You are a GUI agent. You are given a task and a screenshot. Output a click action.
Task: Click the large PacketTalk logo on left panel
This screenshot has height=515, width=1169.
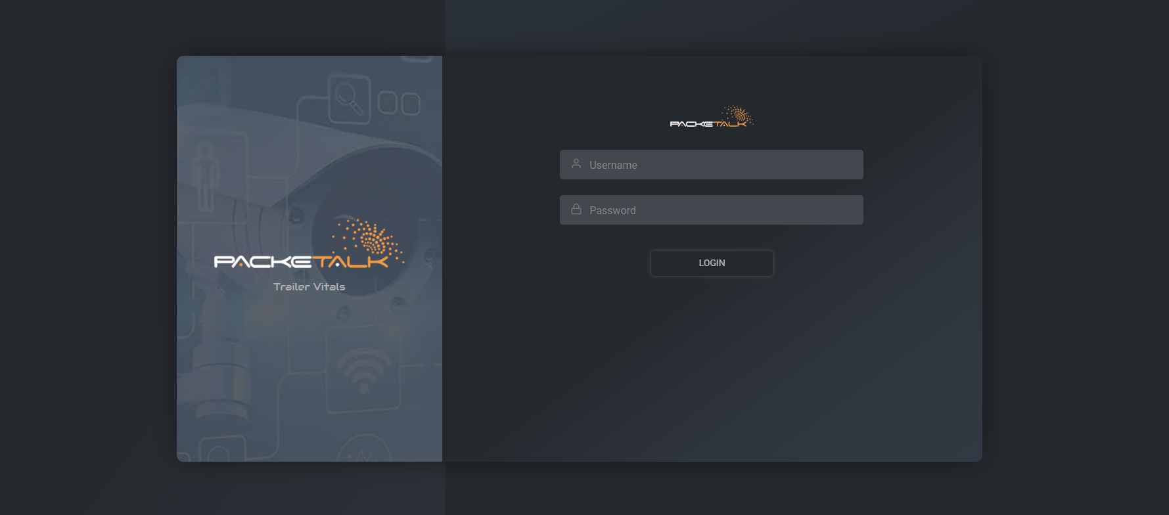309,244
